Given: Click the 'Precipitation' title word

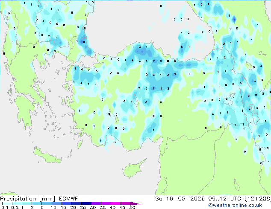Looking at the screenshot, I should 18,199.
